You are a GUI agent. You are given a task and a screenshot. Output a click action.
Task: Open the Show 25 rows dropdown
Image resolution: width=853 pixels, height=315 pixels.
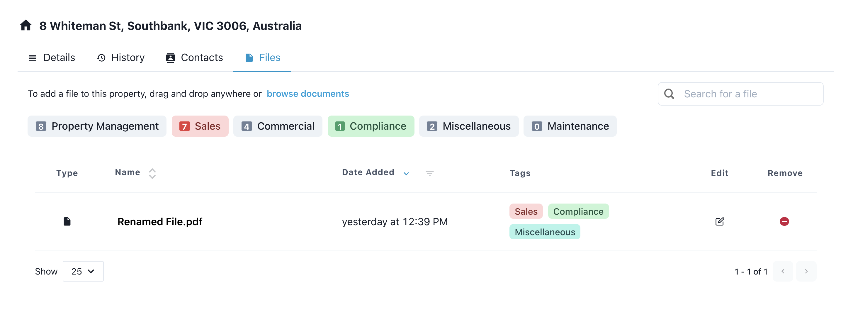coord(83,271)
